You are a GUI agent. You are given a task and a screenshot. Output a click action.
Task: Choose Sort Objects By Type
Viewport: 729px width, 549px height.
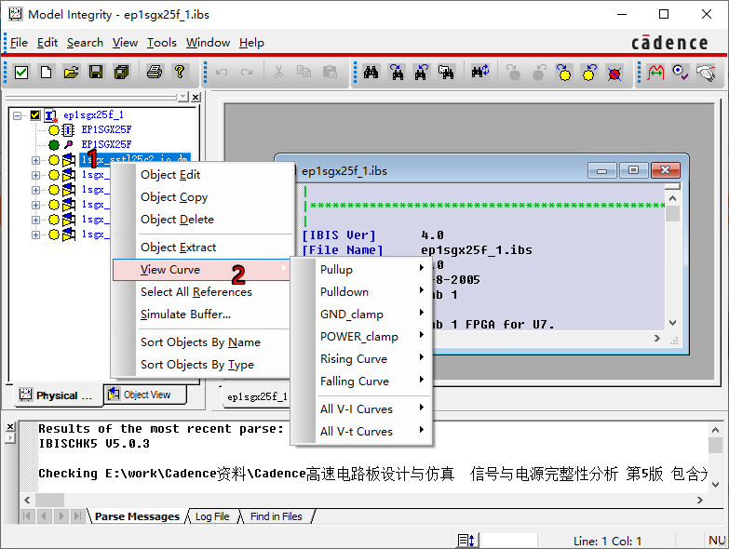pyautogui.click(x=203, y=364)
